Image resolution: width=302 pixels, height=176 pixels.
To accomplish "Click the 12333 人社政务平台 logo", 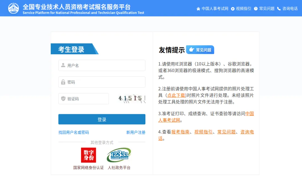I will tap(119, 155).
